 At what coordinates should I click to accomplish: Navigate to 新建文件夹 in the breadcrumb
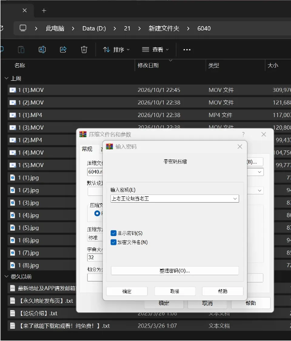(164, 28)
